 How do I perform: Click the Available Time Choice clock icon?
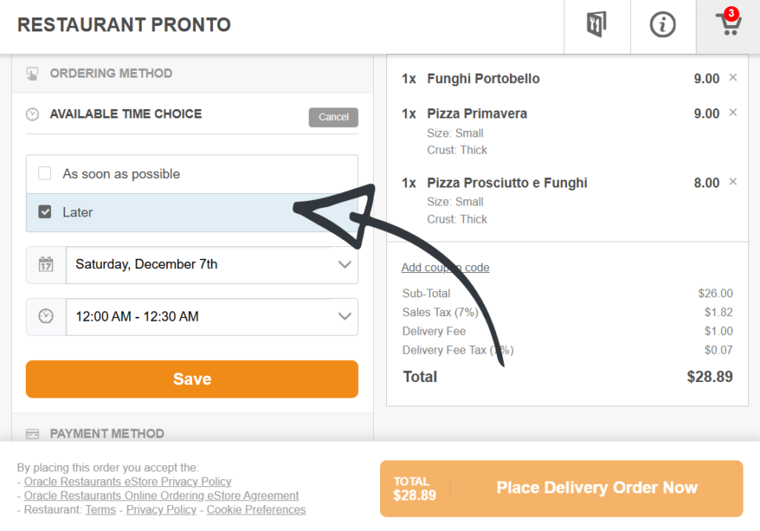(32, 114)
